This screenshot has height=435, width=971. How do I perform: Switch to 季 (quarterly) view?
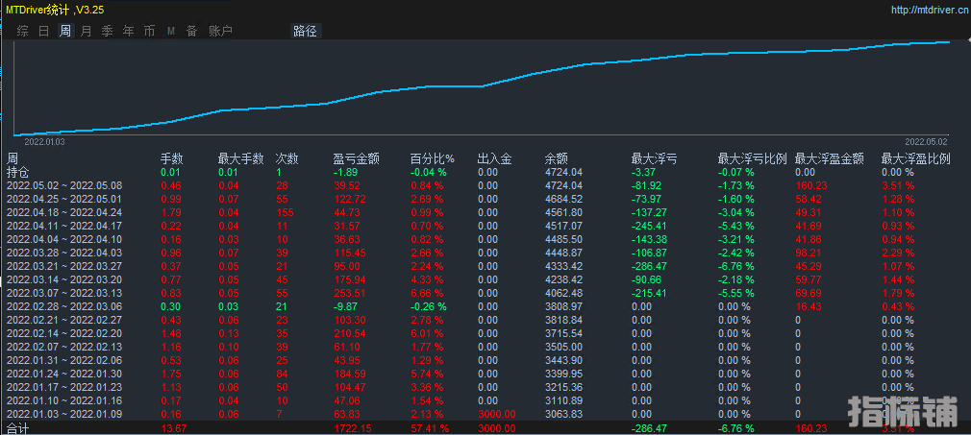[107, 31]
